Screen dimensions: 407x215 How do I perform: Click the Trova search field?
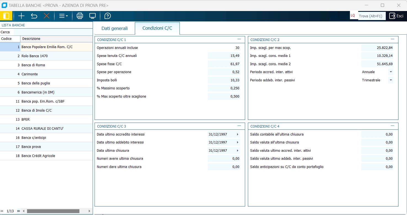[x=371, y=16]
